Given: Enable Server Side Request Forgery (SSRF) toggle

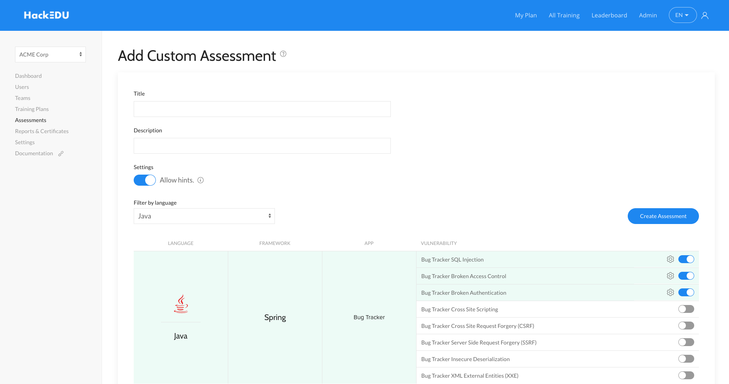Looking at the screenshot, I should pos(686,342).
